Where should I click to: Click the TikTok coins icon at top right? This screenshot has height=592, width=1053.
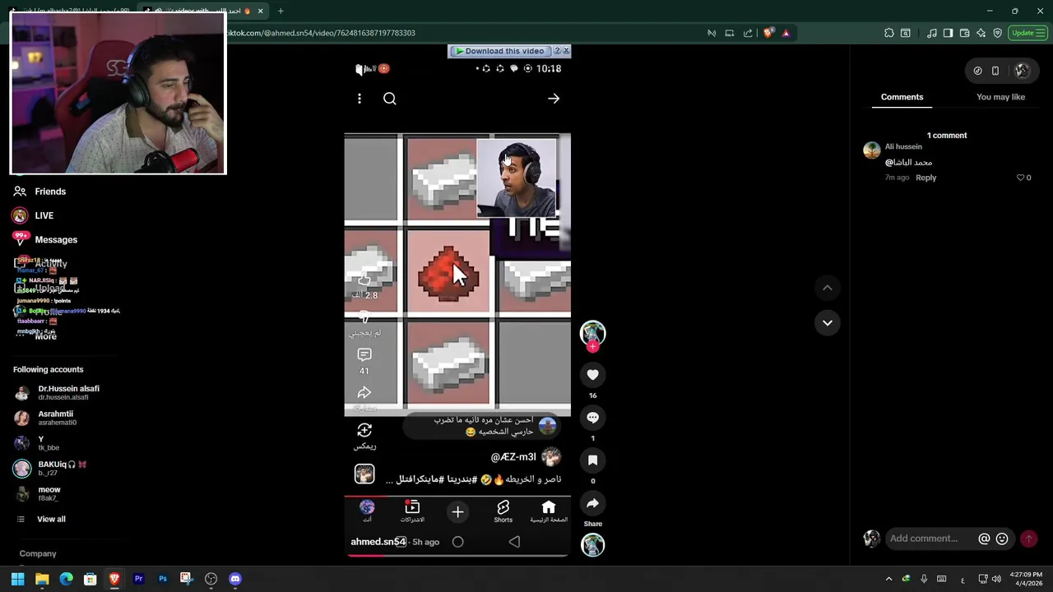[977, 71]
